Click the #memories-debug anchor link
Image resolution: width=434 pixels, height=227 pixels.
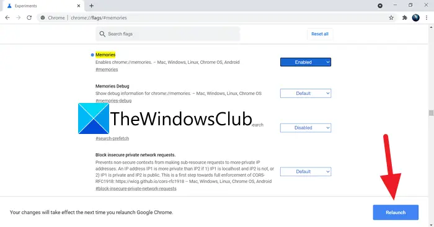[x=113, y=100]
